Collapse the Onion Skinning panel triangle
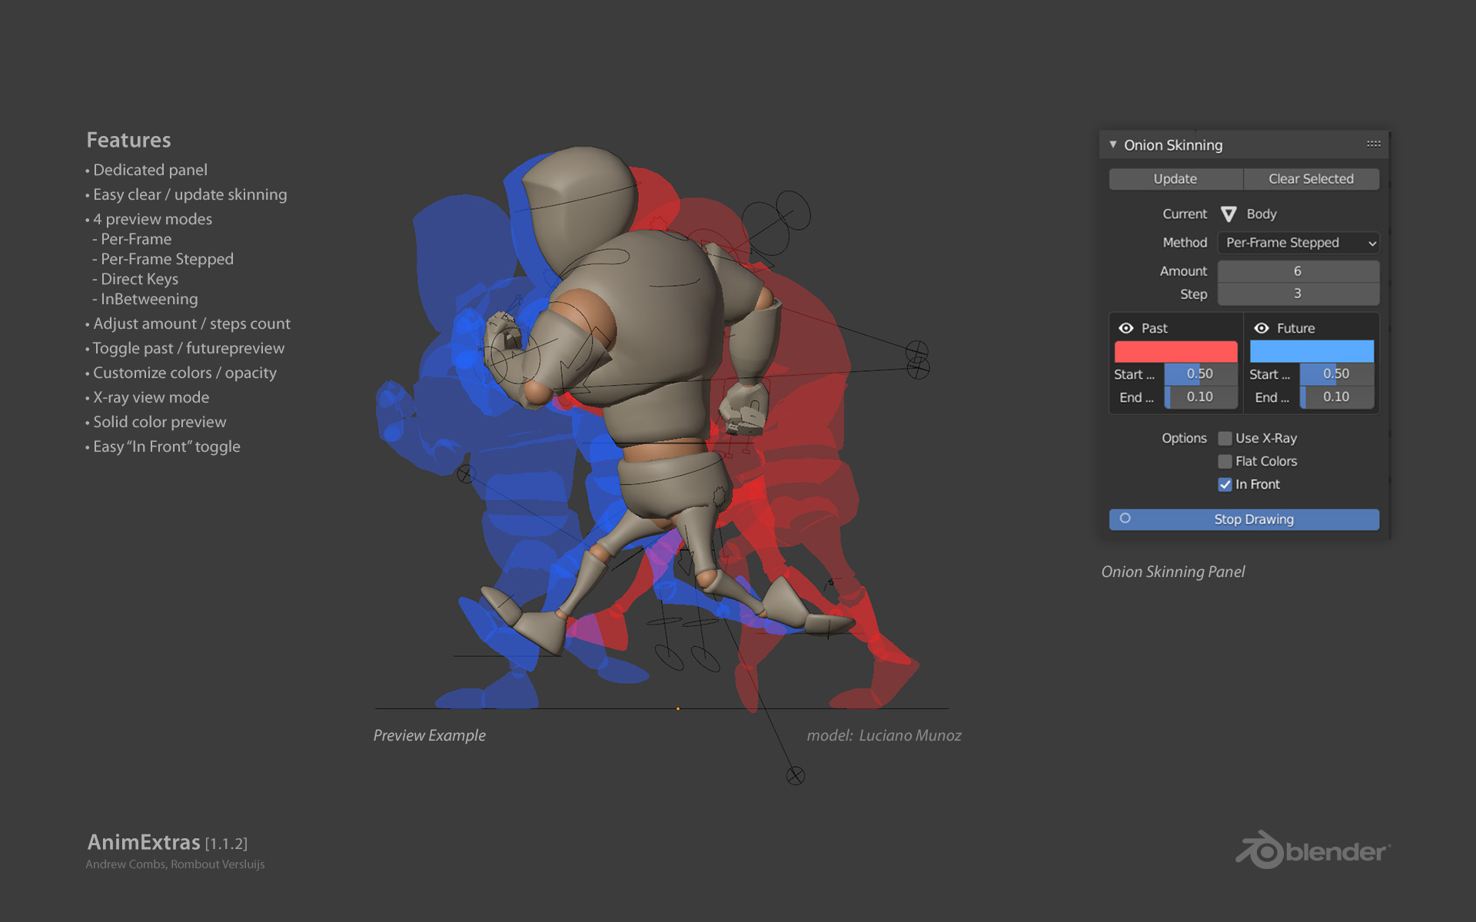Screen dimensions: 1476x922 [x=1112, y=144]
